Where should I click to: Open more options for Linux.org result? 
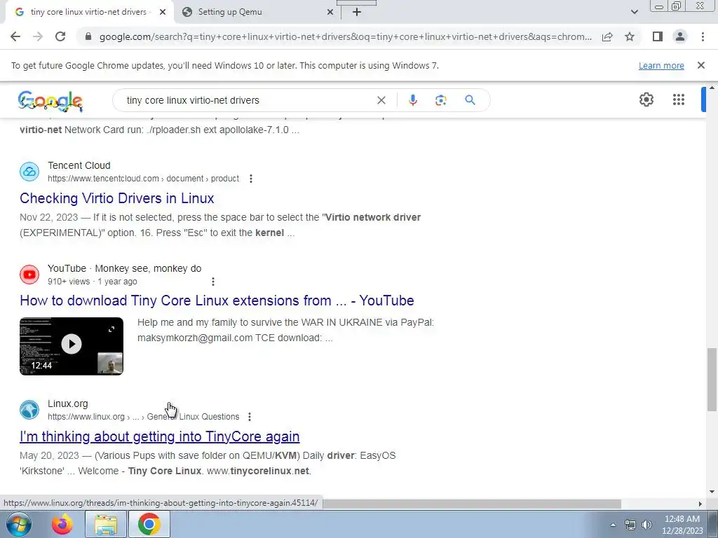(249, 417)
